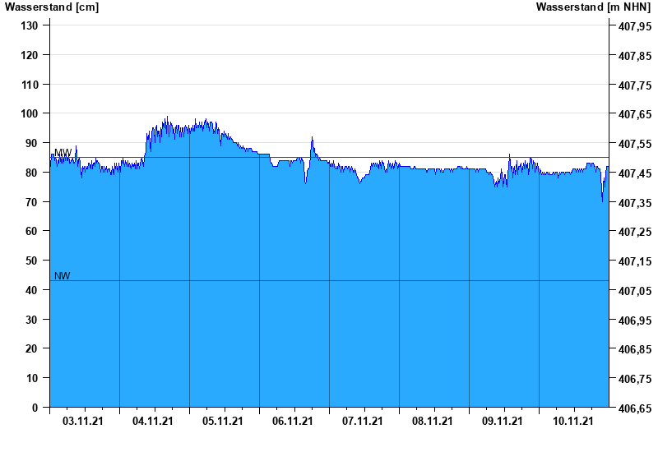The width and height of the screenshot is (658, 452).
Task: Click the 407,15 value on right axis
Action: click(635, 261)
